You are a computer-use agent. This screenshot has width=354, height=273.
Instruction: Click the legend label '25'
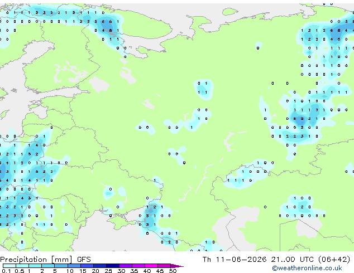click(x=108, y=271)
